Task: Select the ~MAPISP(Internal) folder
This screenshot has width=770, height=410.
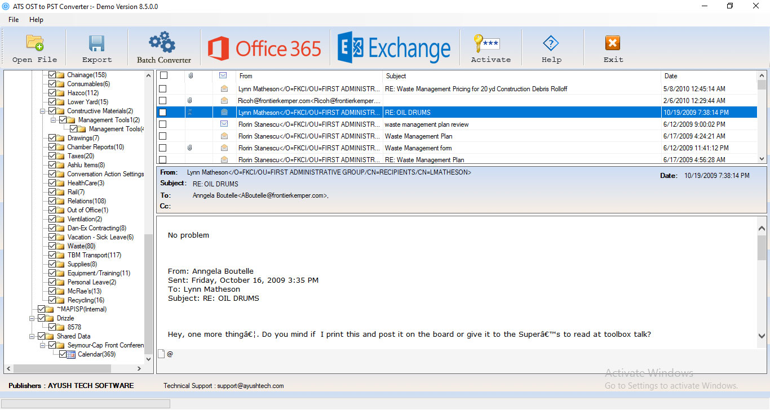Action: click(81, 309)
